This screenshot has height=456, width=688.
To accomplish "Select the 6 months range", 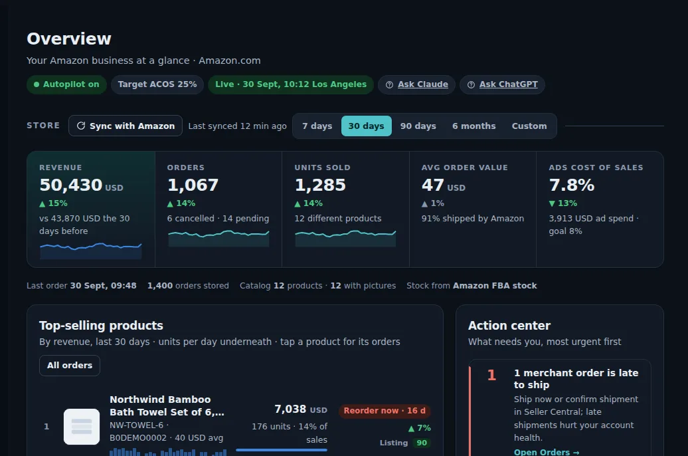I will (x=474, y=126).
